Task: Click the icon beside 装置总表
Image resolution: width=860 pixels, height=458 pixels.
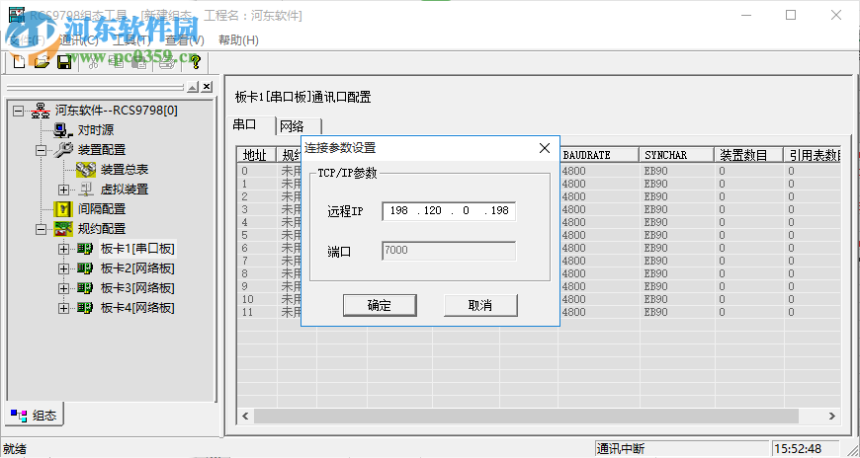Action: click(x=86, y=170)
